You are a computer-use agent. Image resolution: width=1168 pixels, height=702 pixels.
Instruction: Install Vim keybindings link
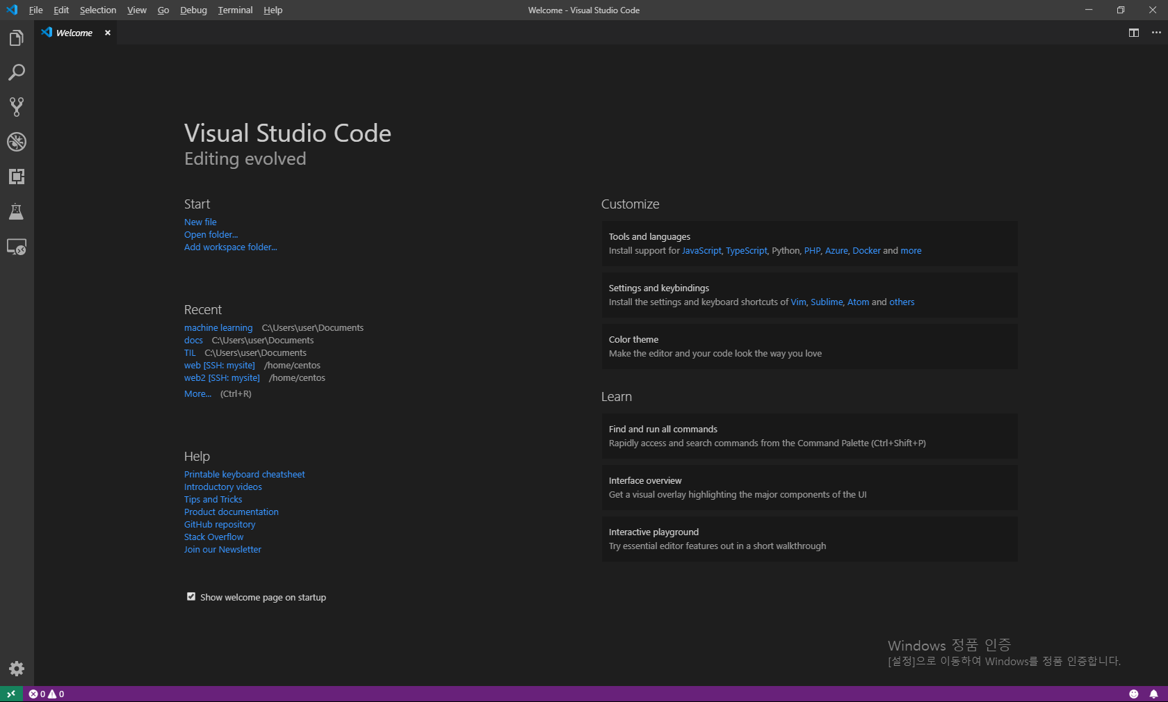798,302
